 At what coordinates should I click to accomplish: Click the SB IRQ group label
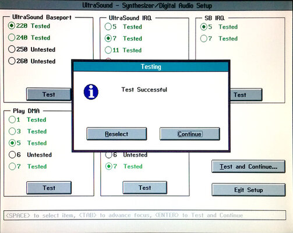pyautogui.click(x=214, y=18)
